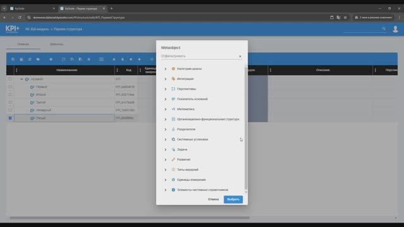This screenshot has height=227, width=404.
Task: Expand the Перспективы node
Action: [165, 89]
